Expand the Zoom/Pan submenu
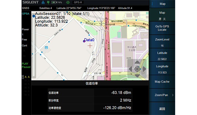The image size is (197, 115). tap(162, 95)
